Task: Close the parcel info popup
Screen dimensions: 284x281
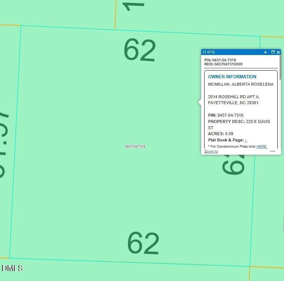Action: [278, 52]
